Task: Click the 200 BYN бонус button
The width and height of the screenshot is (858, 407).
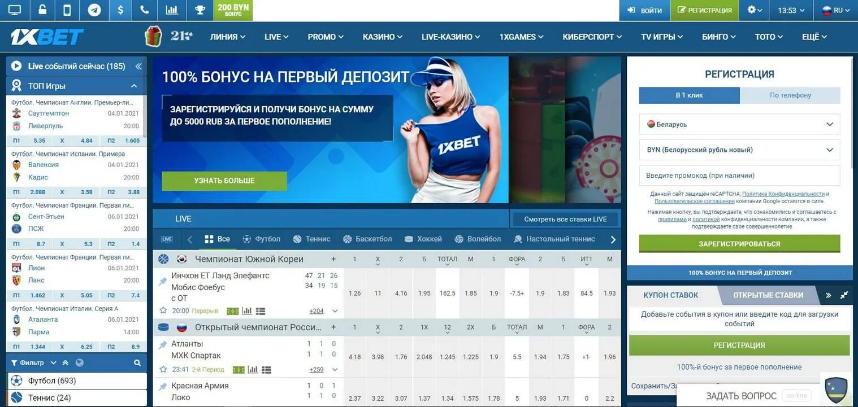Action: (x=233, y=10)
